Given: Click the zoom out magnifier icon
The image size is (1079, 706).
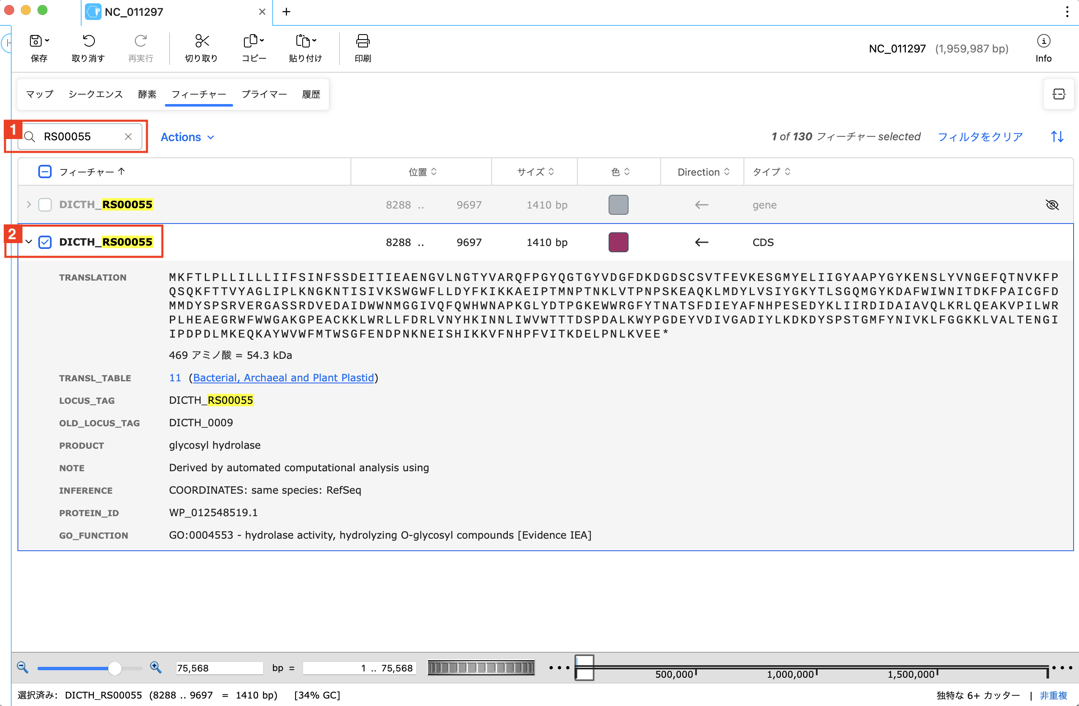Looking at the screenshot, I should (22, 667).
